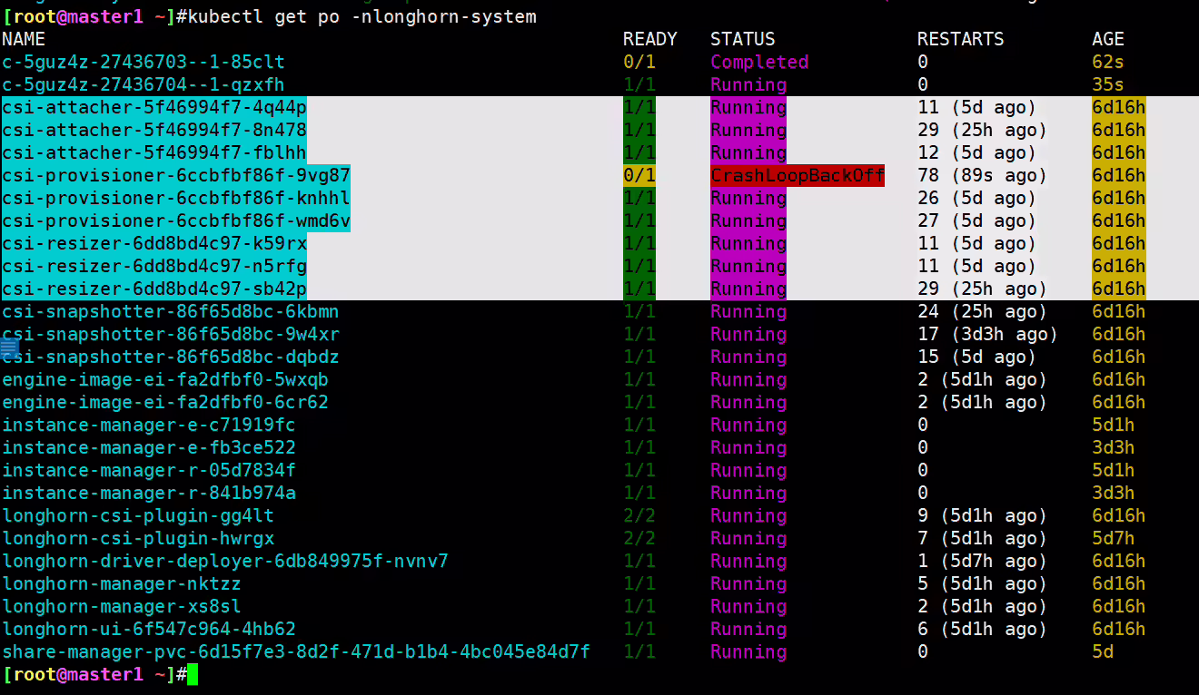The image size is (1199, 695).
Task: Select pod csi-attacher-5f46994f7-4q44p
Action: (x=154, y=107)
